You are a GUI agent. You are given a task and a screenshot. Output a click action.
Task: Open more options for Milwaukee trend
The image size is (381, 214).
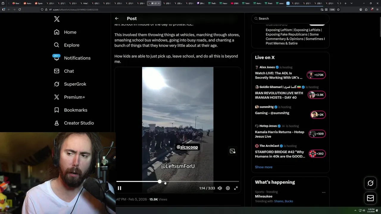pos(324,192)
